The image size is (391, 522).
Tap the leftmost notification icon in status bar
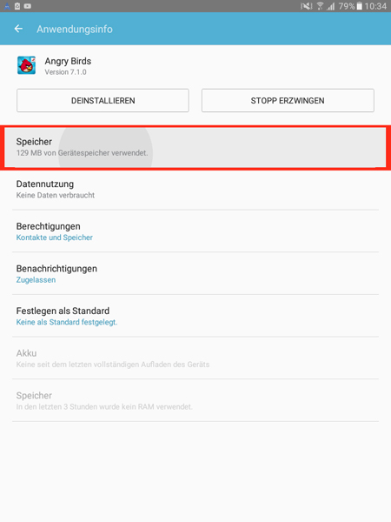click(7, 6)
